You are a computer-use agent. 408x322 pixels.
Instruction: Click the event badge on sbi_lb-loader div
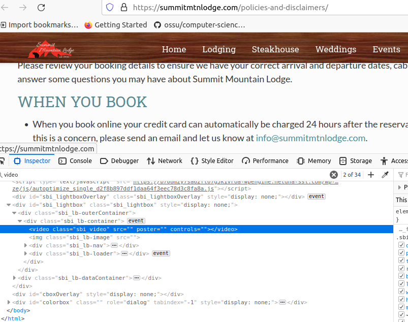coord(161,253)
